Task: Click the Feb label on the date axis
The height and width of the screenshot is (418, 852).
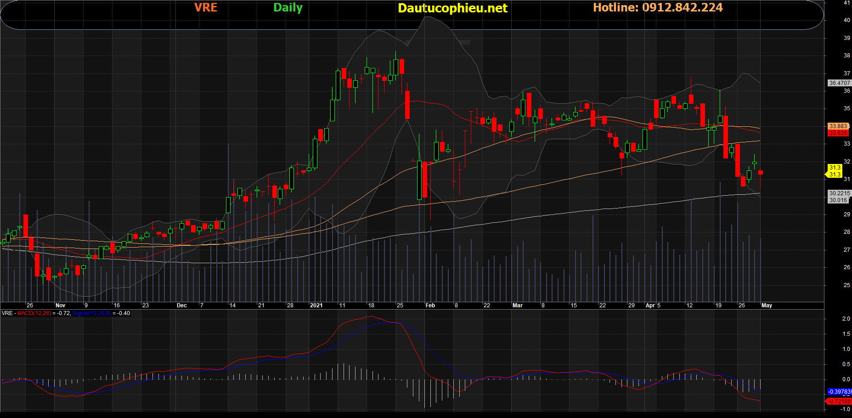Action: coord(430,305)
